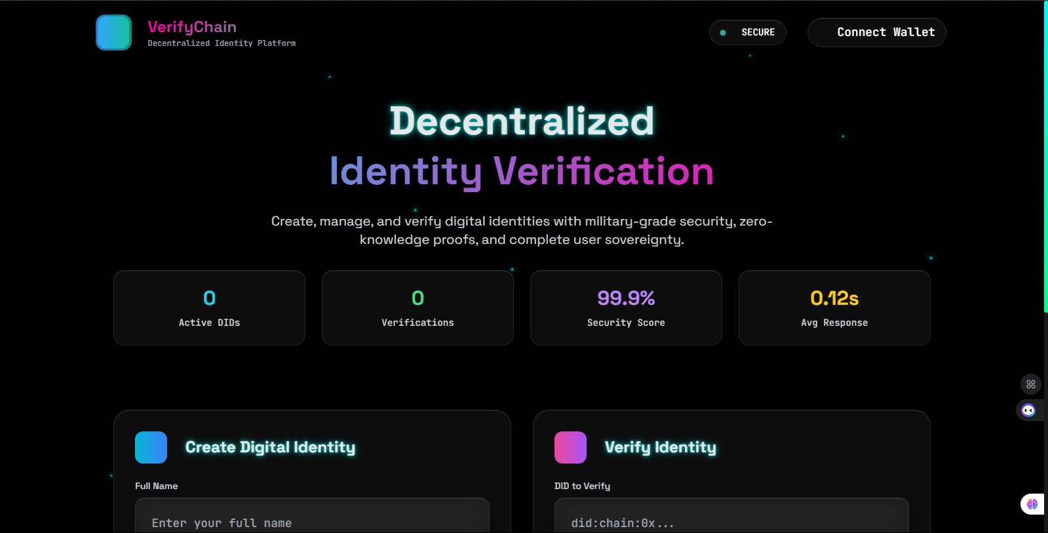The height and width of the screenshot is (533, 1048).
Task: Click the page vertical scrollbar thumb
Action: [1045, 157]
